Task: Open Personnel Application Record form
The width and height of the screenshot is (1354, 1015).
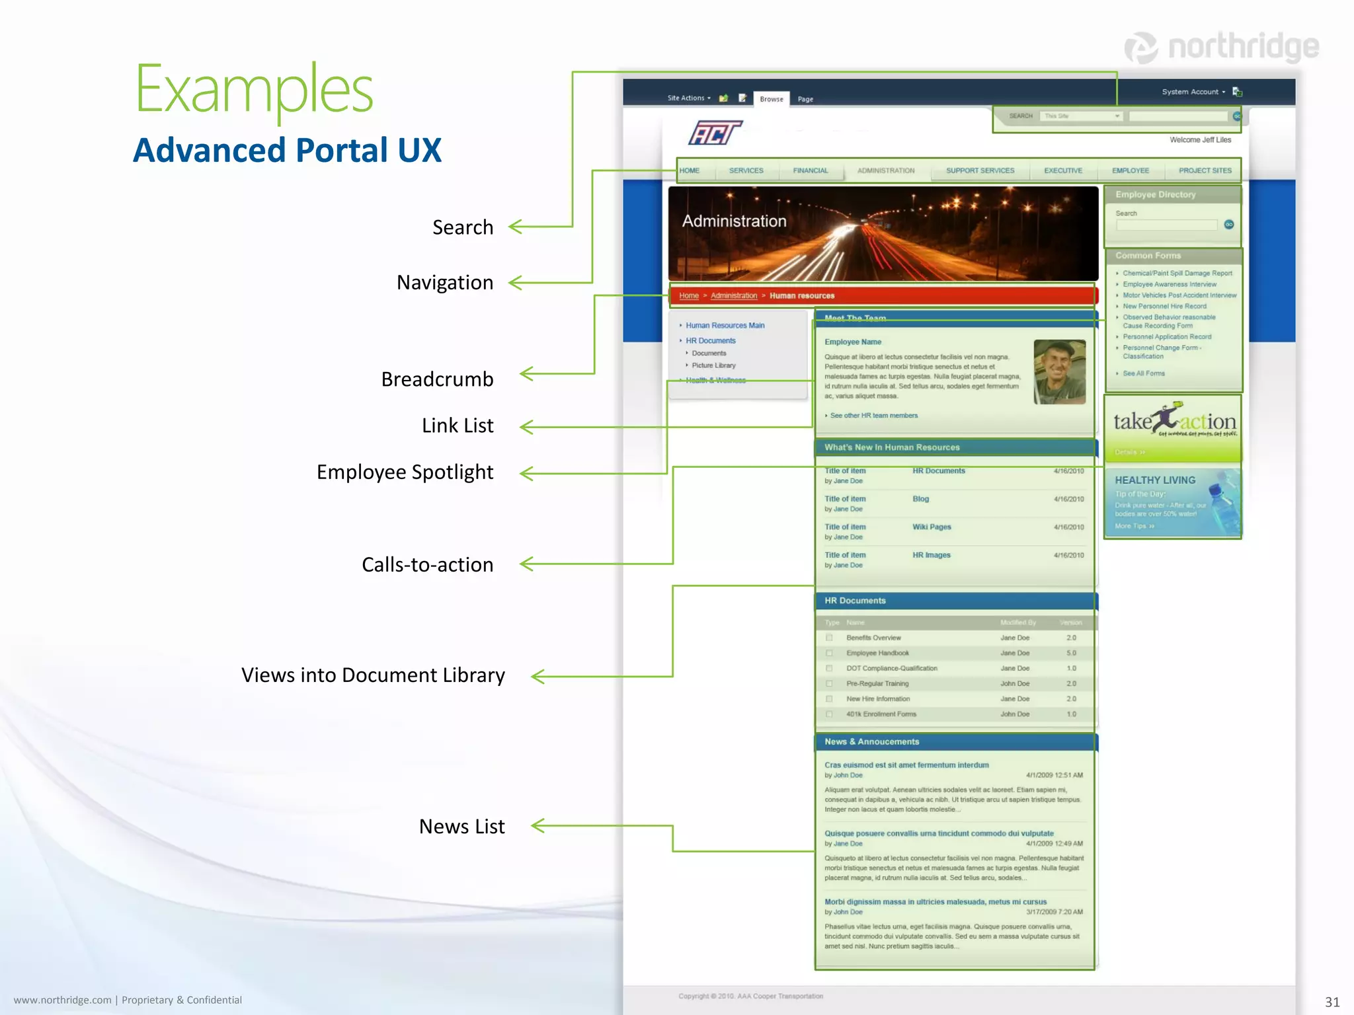Action: [1167, 336]
